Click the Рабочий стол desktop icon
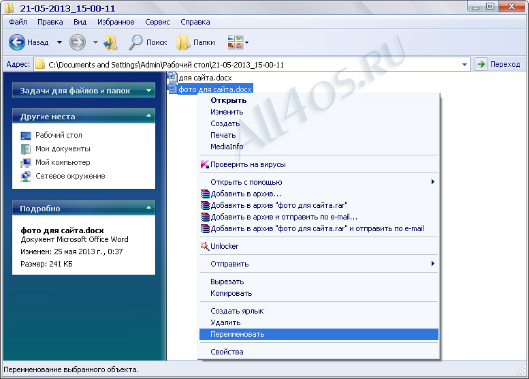Screen dimensions: 529x379 tap(26, 136)
